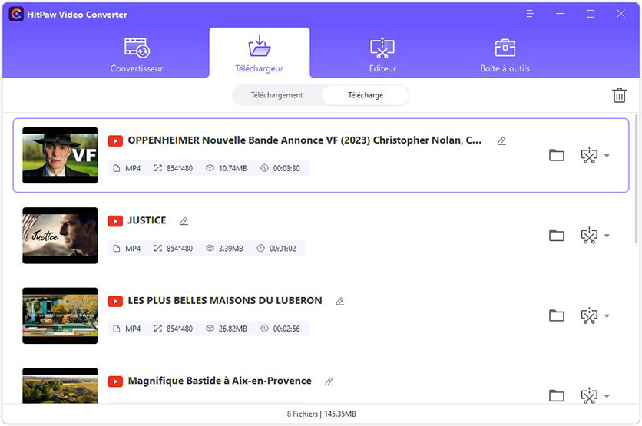Click the cut/edit icon for JUSTICE

(589, 236)
